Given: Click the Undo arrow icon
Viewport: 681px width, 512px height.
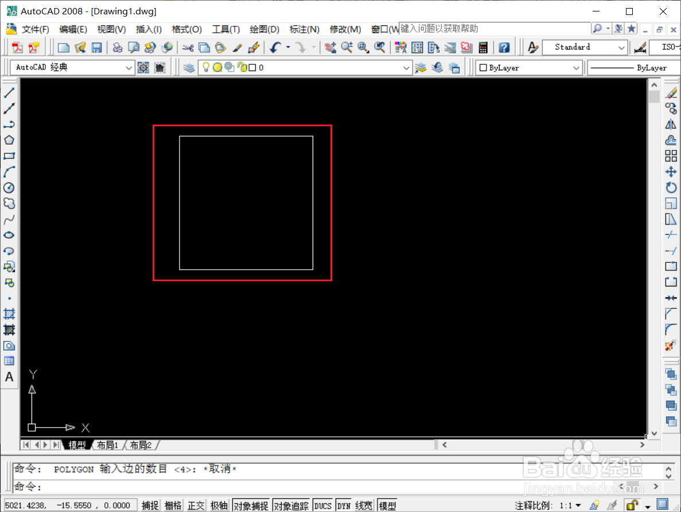Looking at the screenshot, I should 275,48.
